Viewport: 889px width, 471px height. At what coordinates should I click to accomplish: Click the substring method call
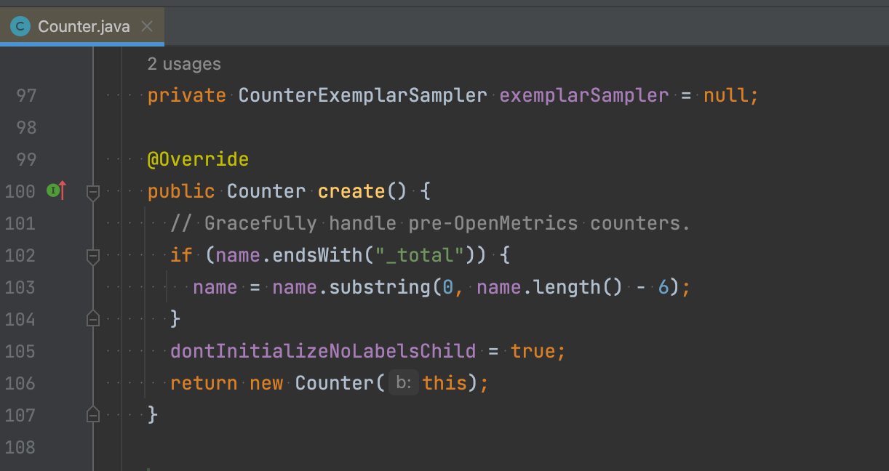pos(380,287)
